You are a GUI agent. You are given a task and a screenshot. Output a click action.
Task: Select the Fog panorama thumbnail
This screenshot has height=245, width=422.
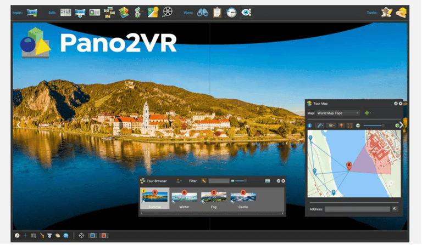(x=214, y=200)
